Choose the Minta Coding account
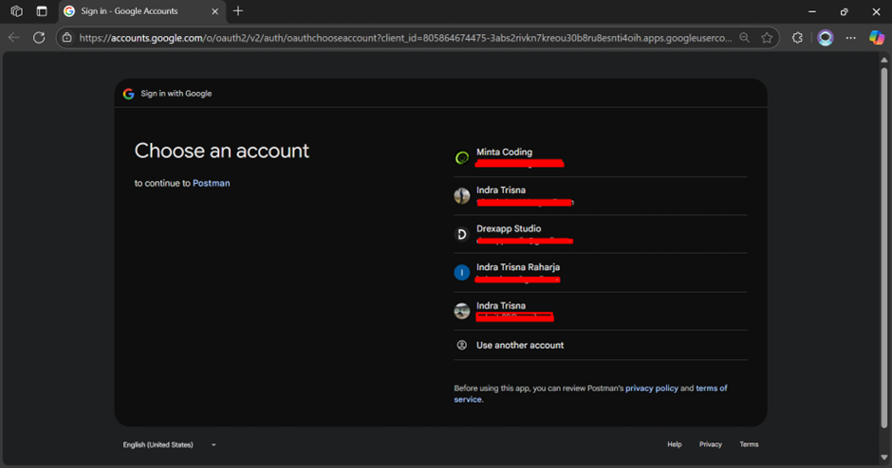Screen dimensions: 892x468 click(x=600, y=157)
